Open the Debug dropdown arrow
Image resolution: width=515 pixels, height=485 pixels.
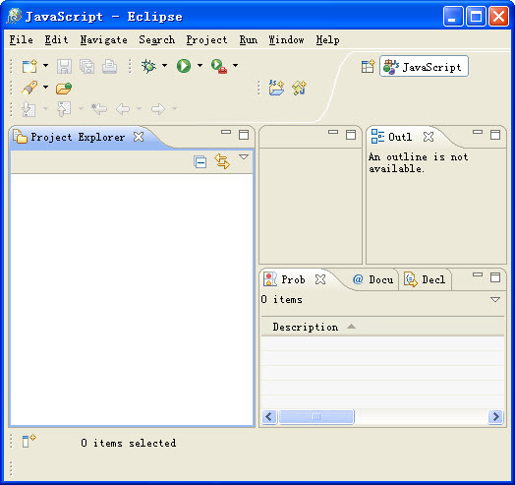click(x=164, y=66)
